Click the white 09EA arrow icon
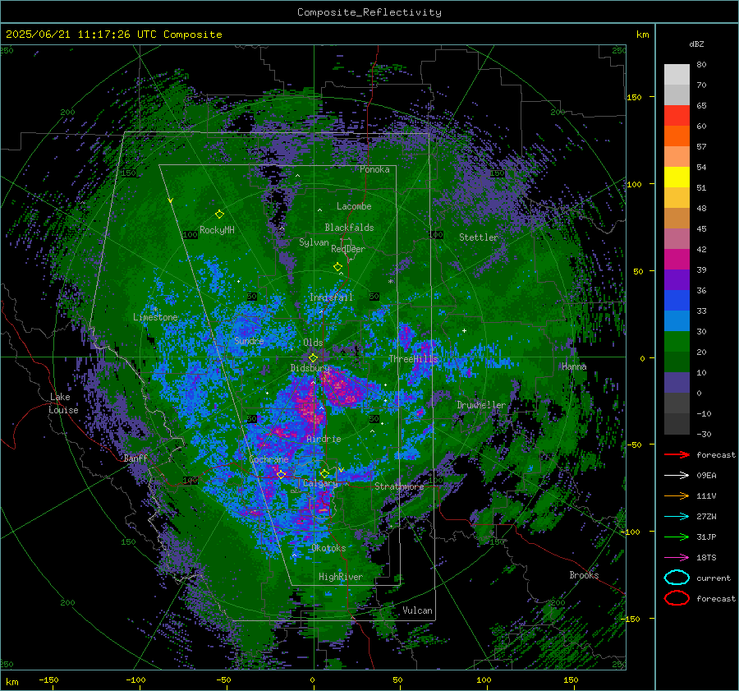This screenshot has width=739, height=691. [677, 476]
